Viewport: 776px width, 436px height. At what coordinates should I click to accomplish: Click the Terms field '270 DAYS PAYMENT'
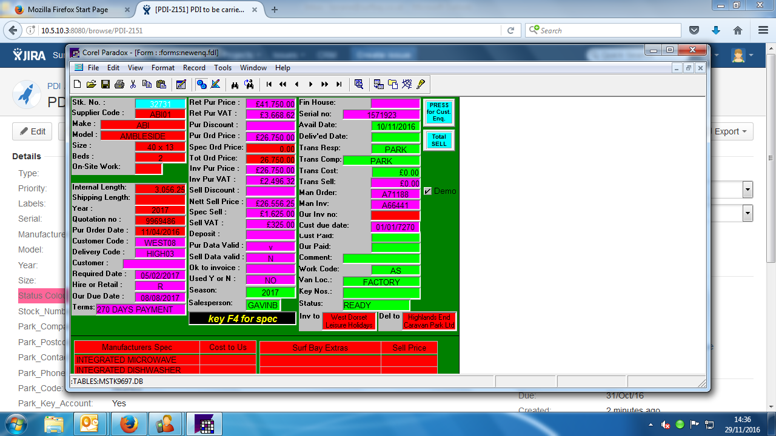[141, 309]
